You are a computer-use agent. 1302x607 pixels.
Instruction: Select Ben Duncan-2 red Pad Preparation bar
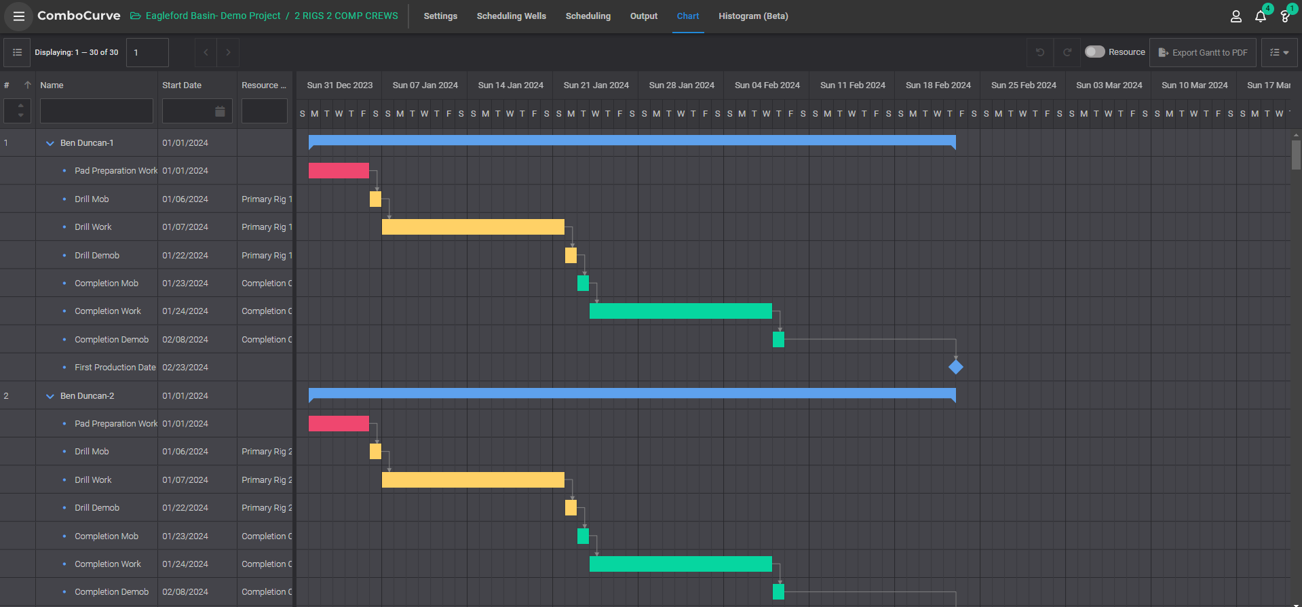coord(339,424)
